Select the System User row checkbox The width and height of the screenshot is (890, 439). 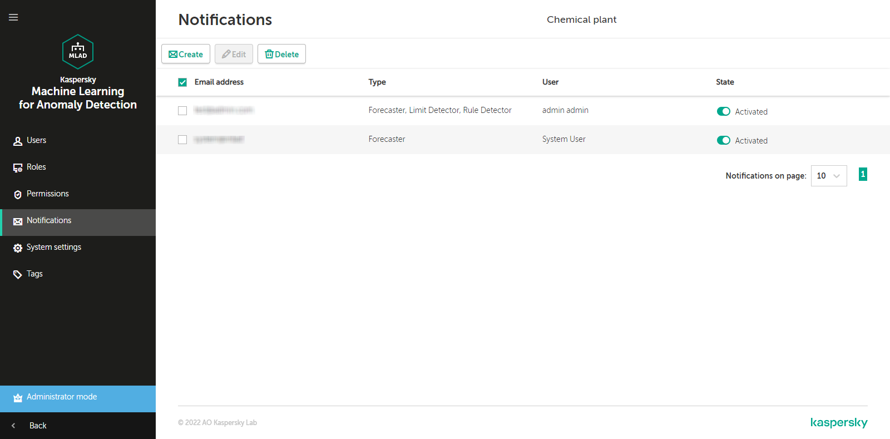tap(182, 140)
